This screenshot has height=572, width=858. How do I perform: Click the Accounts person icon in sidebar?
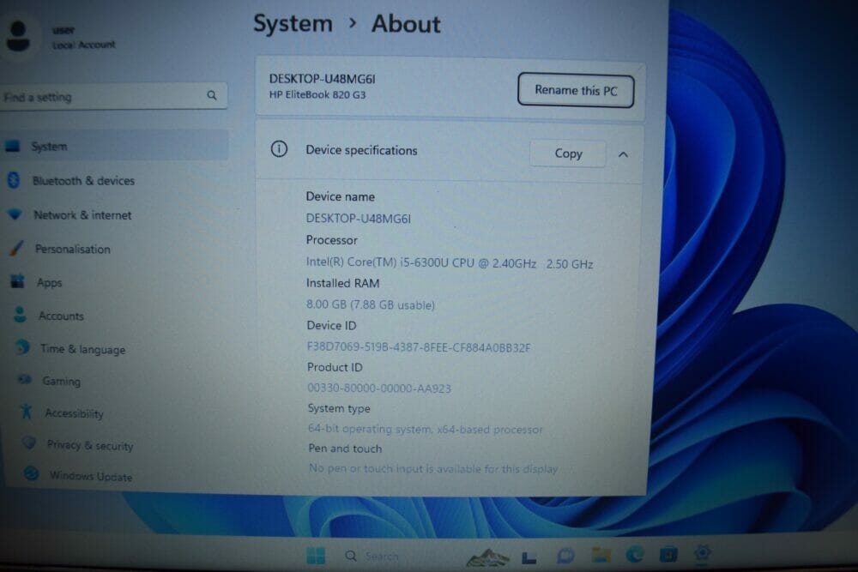click(21, 315)
